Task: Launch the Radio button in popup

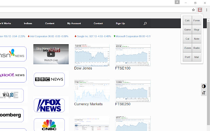Action: (x=197, y=48)
